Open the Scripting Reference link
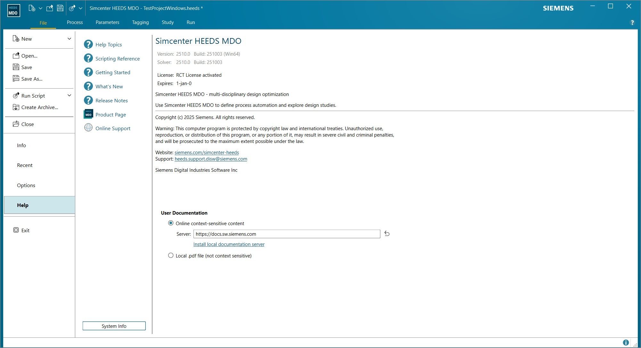 point(118,59)
